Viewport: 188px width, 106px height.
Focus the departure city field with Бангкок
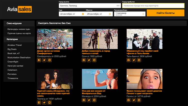point(90,6)
